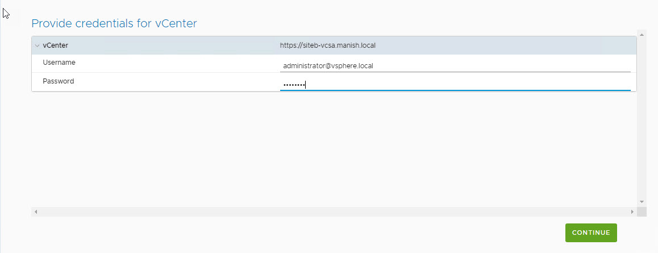The width and height of the screenshot is (658, 253).
Task: Click the CONTINUE button
Action: pos(591,233)
